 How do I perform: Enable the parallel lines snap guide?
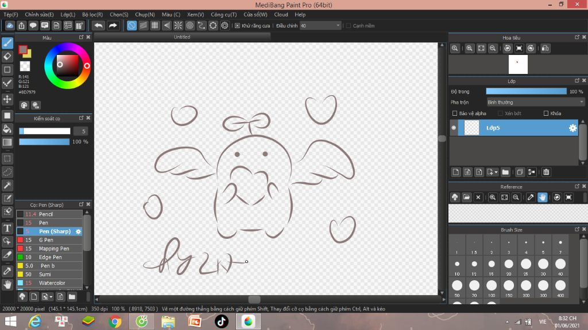click(143, 25)
